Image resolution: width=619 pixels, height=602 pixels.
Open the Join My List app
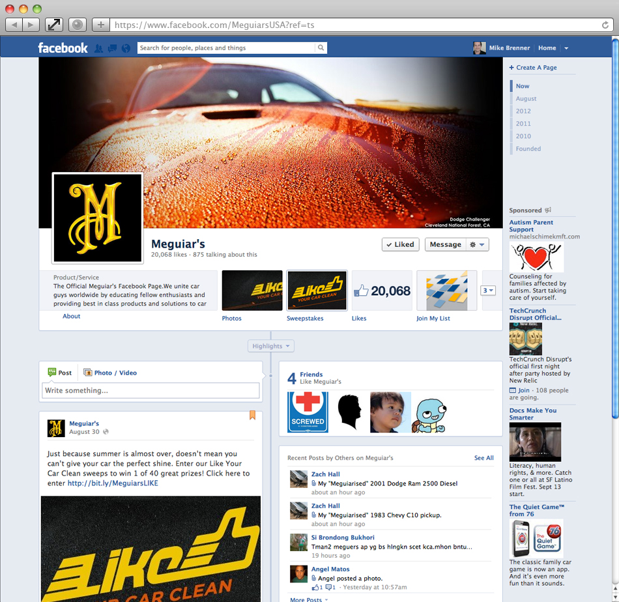coord(447,290)
